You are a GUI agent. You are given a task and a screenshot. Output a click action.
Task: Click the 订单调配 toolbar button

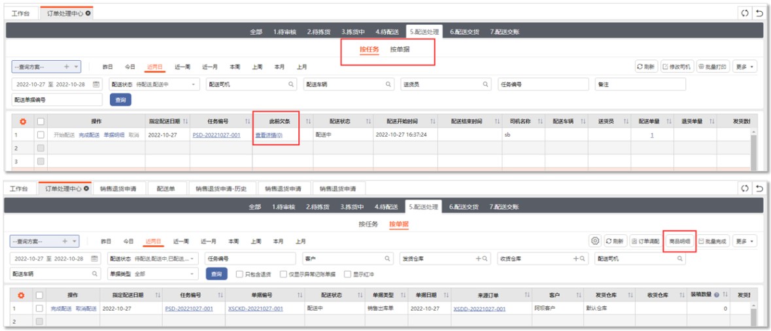[643, 241]
